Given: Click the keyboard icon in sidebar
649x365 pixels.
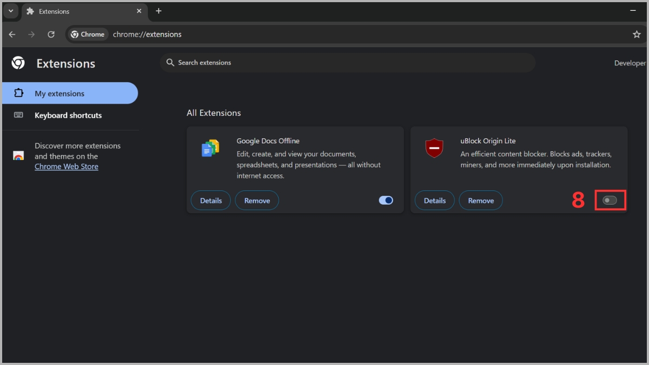Looking at the screenshot, I should [x=18, y=115].
